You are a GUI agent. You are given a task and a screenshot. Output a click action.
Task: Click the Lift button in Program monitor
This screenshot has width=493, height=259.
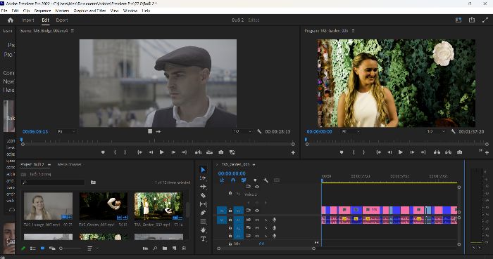(437, 152)
